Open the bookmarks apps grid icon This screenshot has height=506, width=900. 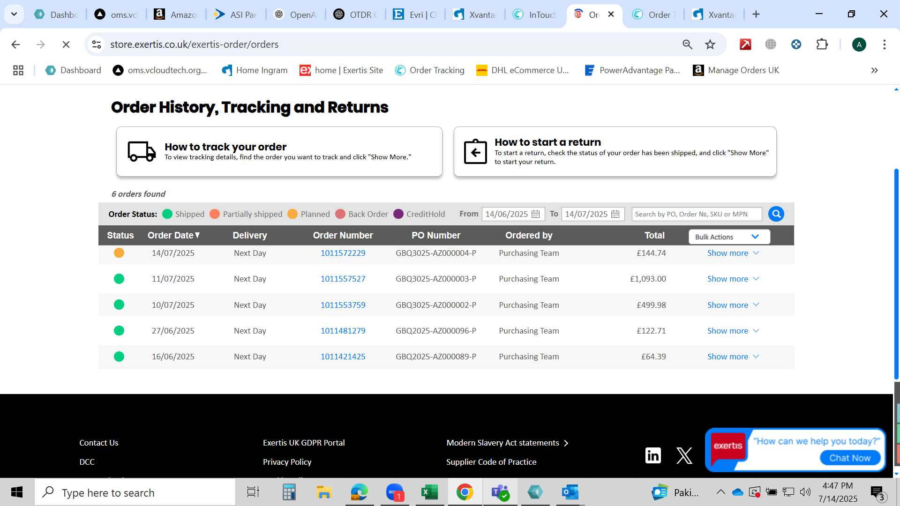coord(18,70)
